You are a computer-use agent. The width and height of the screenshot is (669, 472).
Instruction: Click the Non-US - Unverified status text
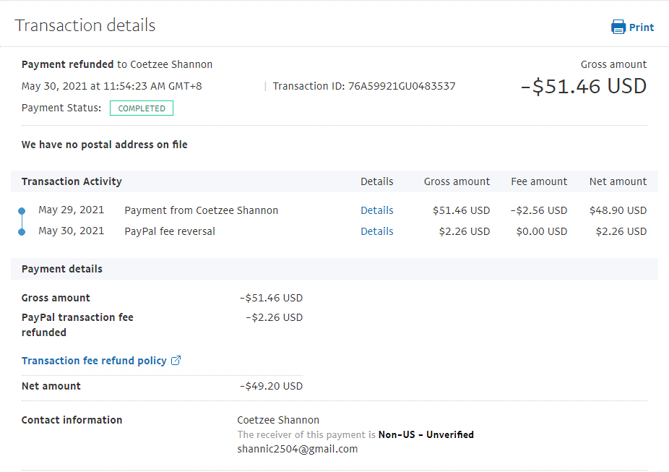pos(426,434)
